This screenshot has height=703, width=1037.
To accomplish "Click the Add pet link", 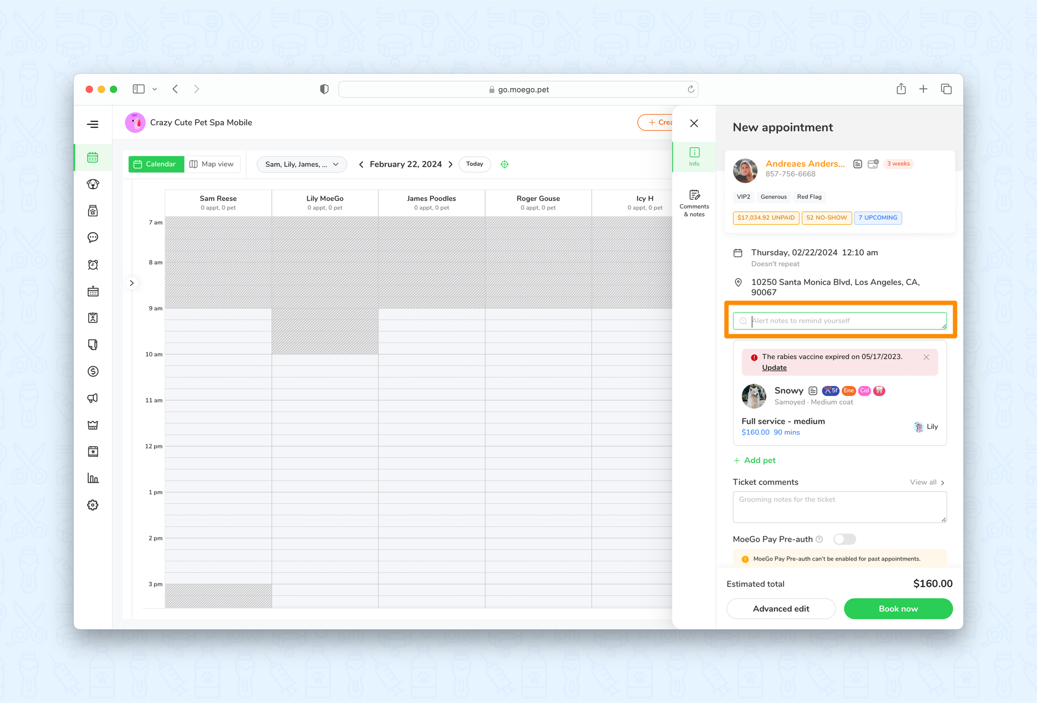I will [x=755, y=461].
